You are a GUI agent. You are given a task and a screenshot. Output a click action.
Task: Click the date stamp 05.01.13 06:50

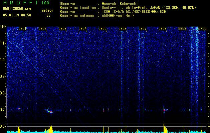tap(17, 15)
